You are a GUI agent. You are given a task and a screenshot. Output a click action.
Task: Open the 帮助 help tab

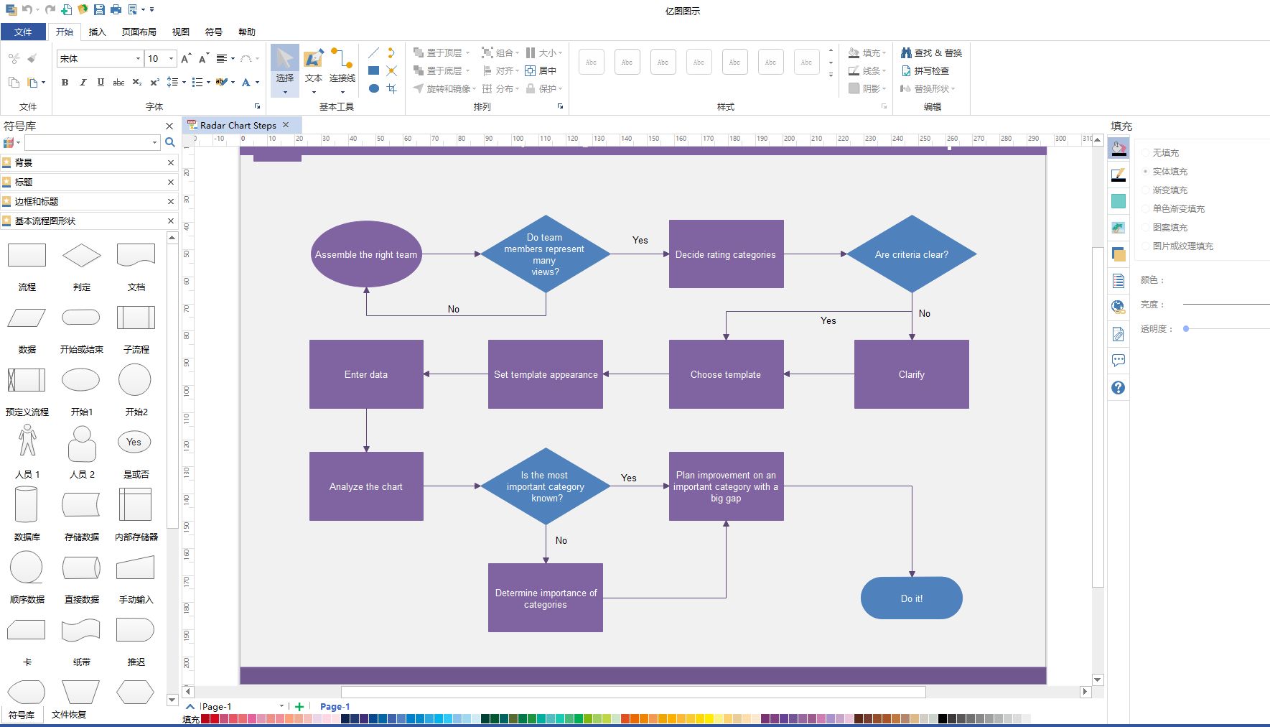point(247,32)
